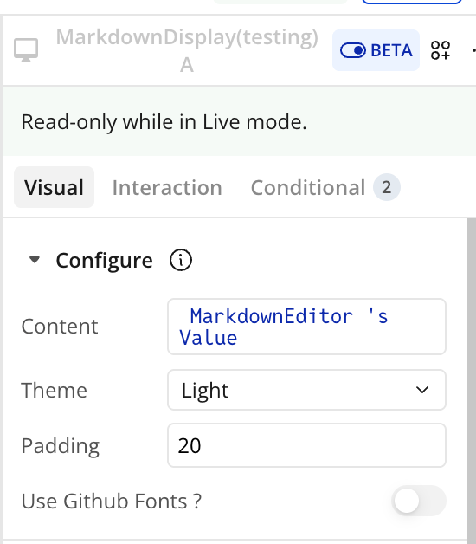
Task: Click the chevron arrow in the Theme field
Action: point(422,390)
